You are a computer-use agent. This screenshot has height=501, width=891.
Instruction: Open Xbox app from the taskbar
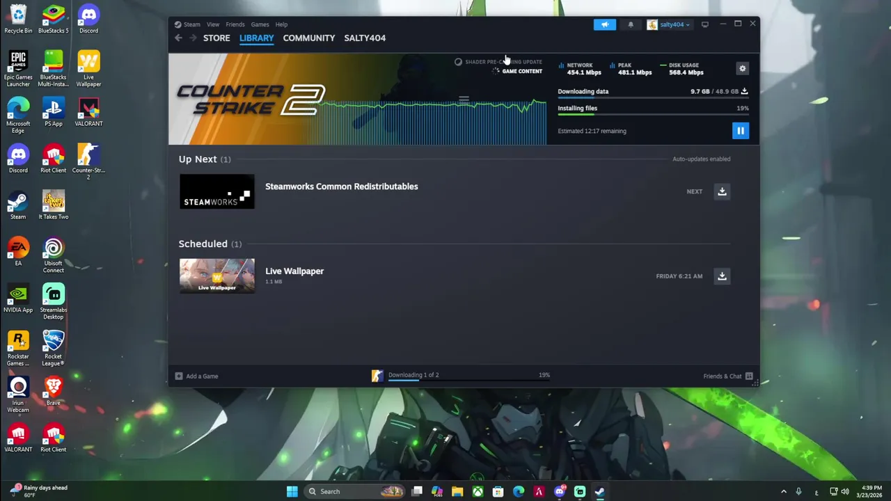(478, 492)
